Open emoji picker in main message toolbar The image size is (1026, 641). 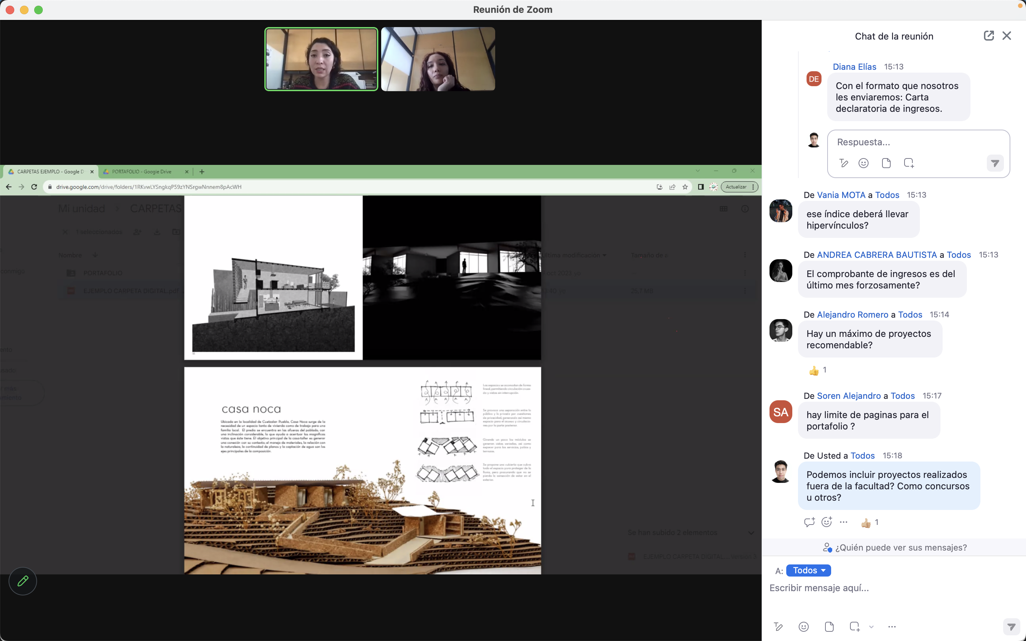803,627
